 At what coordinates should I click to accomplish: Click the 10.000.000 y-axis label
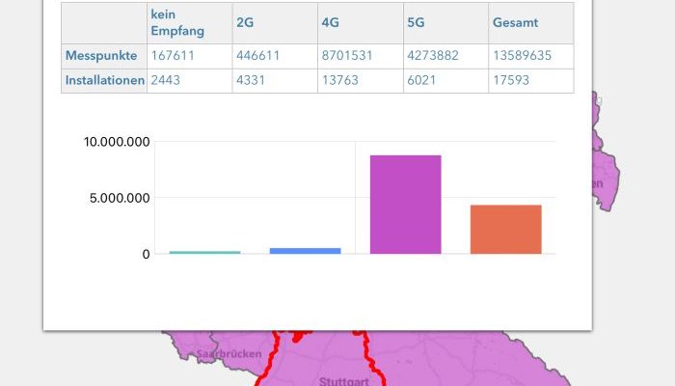[116, 142]
